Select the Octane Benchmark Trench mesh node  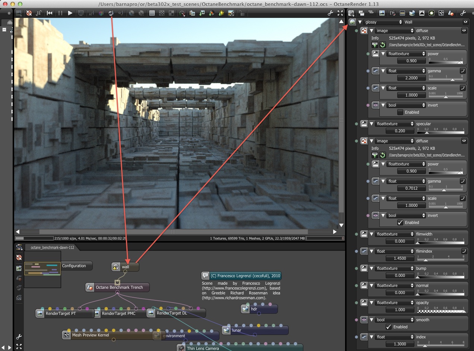(119, 287)
